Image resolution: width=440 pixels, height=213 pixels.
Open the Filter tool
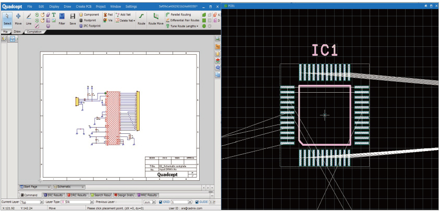pos(62,18)
